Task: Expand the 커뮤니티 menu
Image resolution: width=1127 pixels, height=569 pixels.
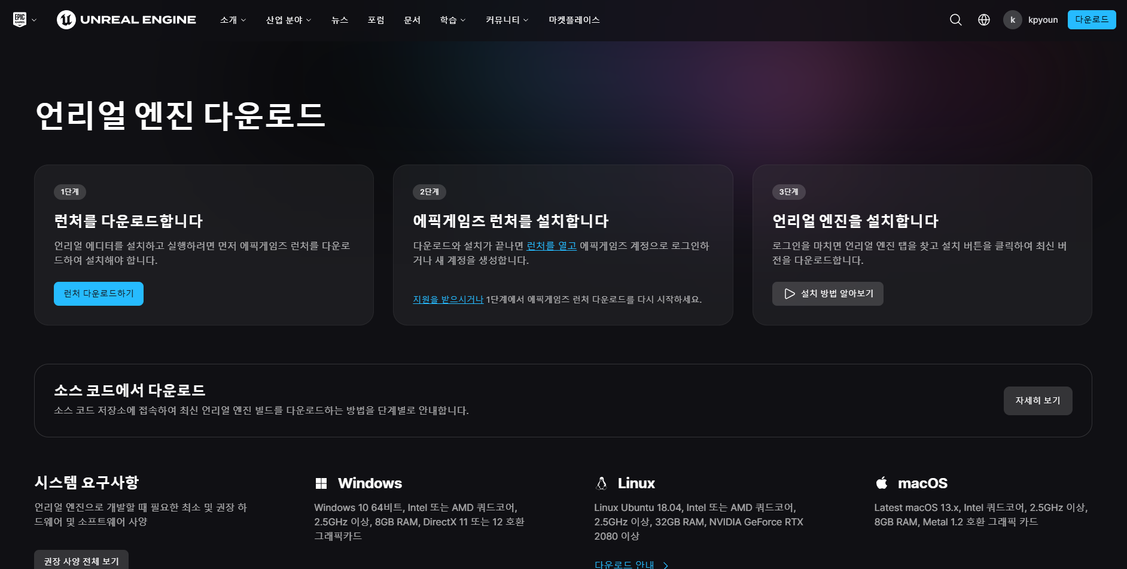Action: coord(507,20)
